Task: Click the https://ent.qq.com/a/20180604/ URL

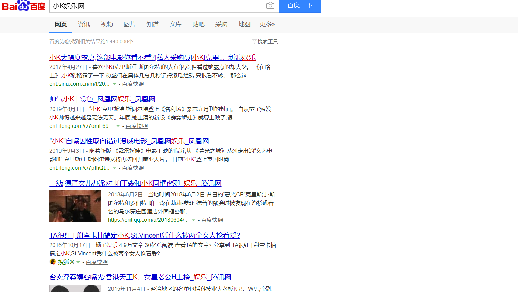Action: coord(149,220)
